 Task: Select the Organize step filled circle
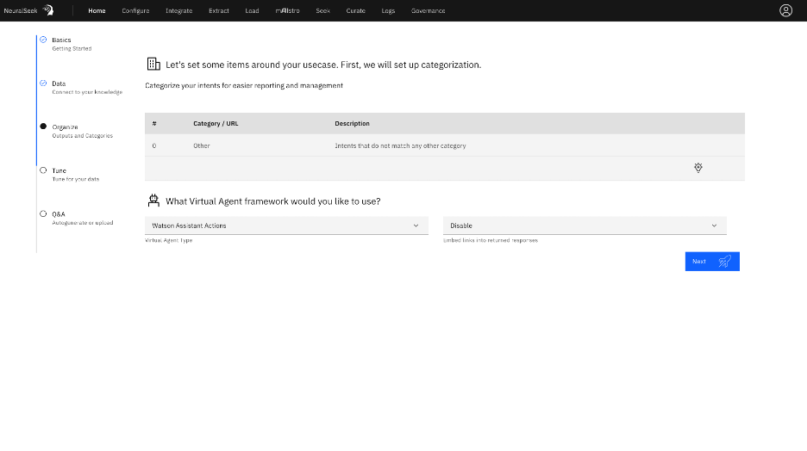click(43, 127)
